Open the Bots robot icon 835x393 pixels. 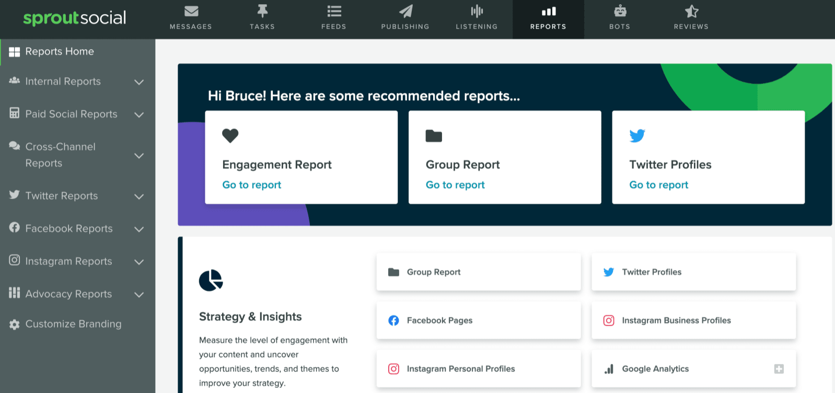pyautogui.click(x=620, y=11)
